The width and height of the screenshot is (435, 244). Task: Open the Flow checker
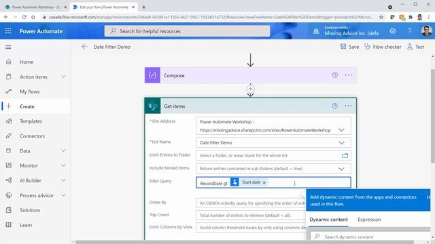click(383, 47)
